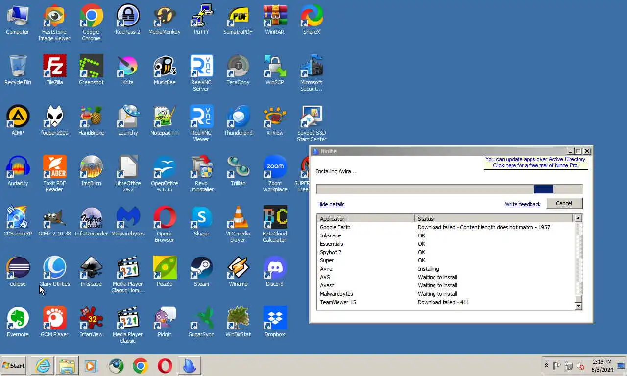
Task: Show hidden system tray icons
Action: pos(546,366)
